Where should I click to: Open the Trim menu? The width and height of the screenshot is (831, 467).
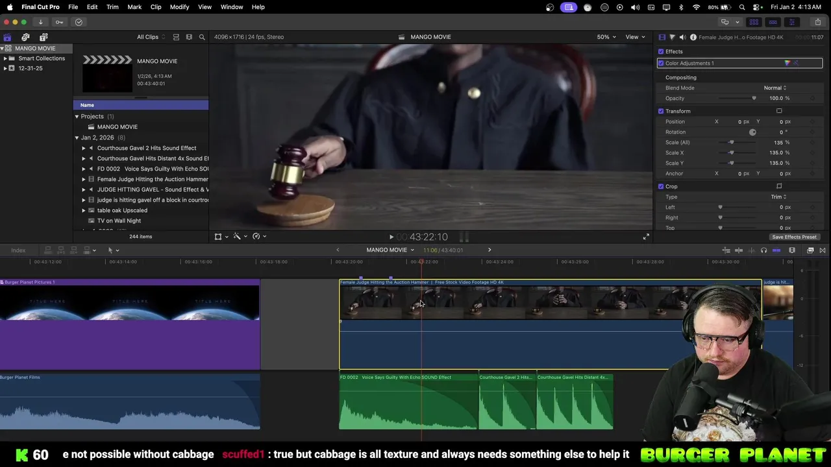[112, 7]
